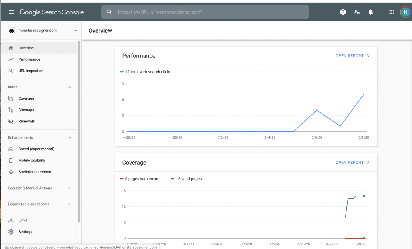Click the Settings gear icon
412x249 pixels.
pos(11,232)
